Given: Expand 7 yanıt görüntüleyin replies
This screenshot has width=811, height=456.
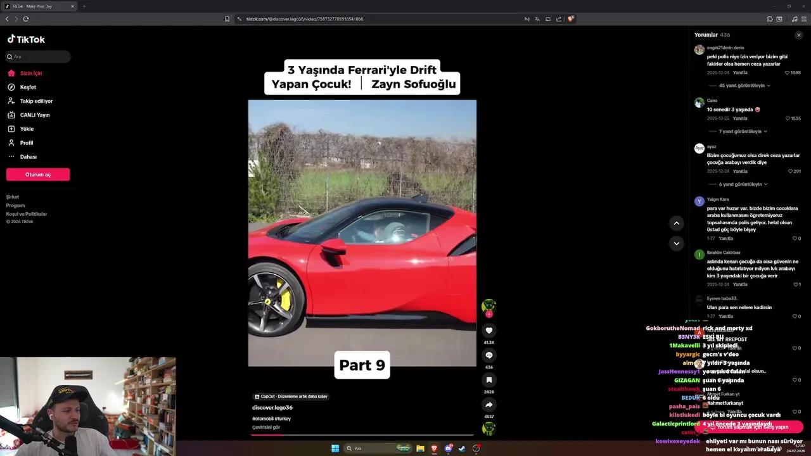Looking at the screenshot, I should tap(743, 132).
